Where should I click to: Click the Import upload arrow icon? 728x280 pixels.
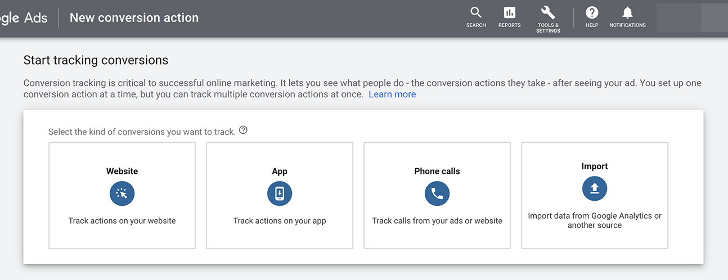click(x=595, y=189)
